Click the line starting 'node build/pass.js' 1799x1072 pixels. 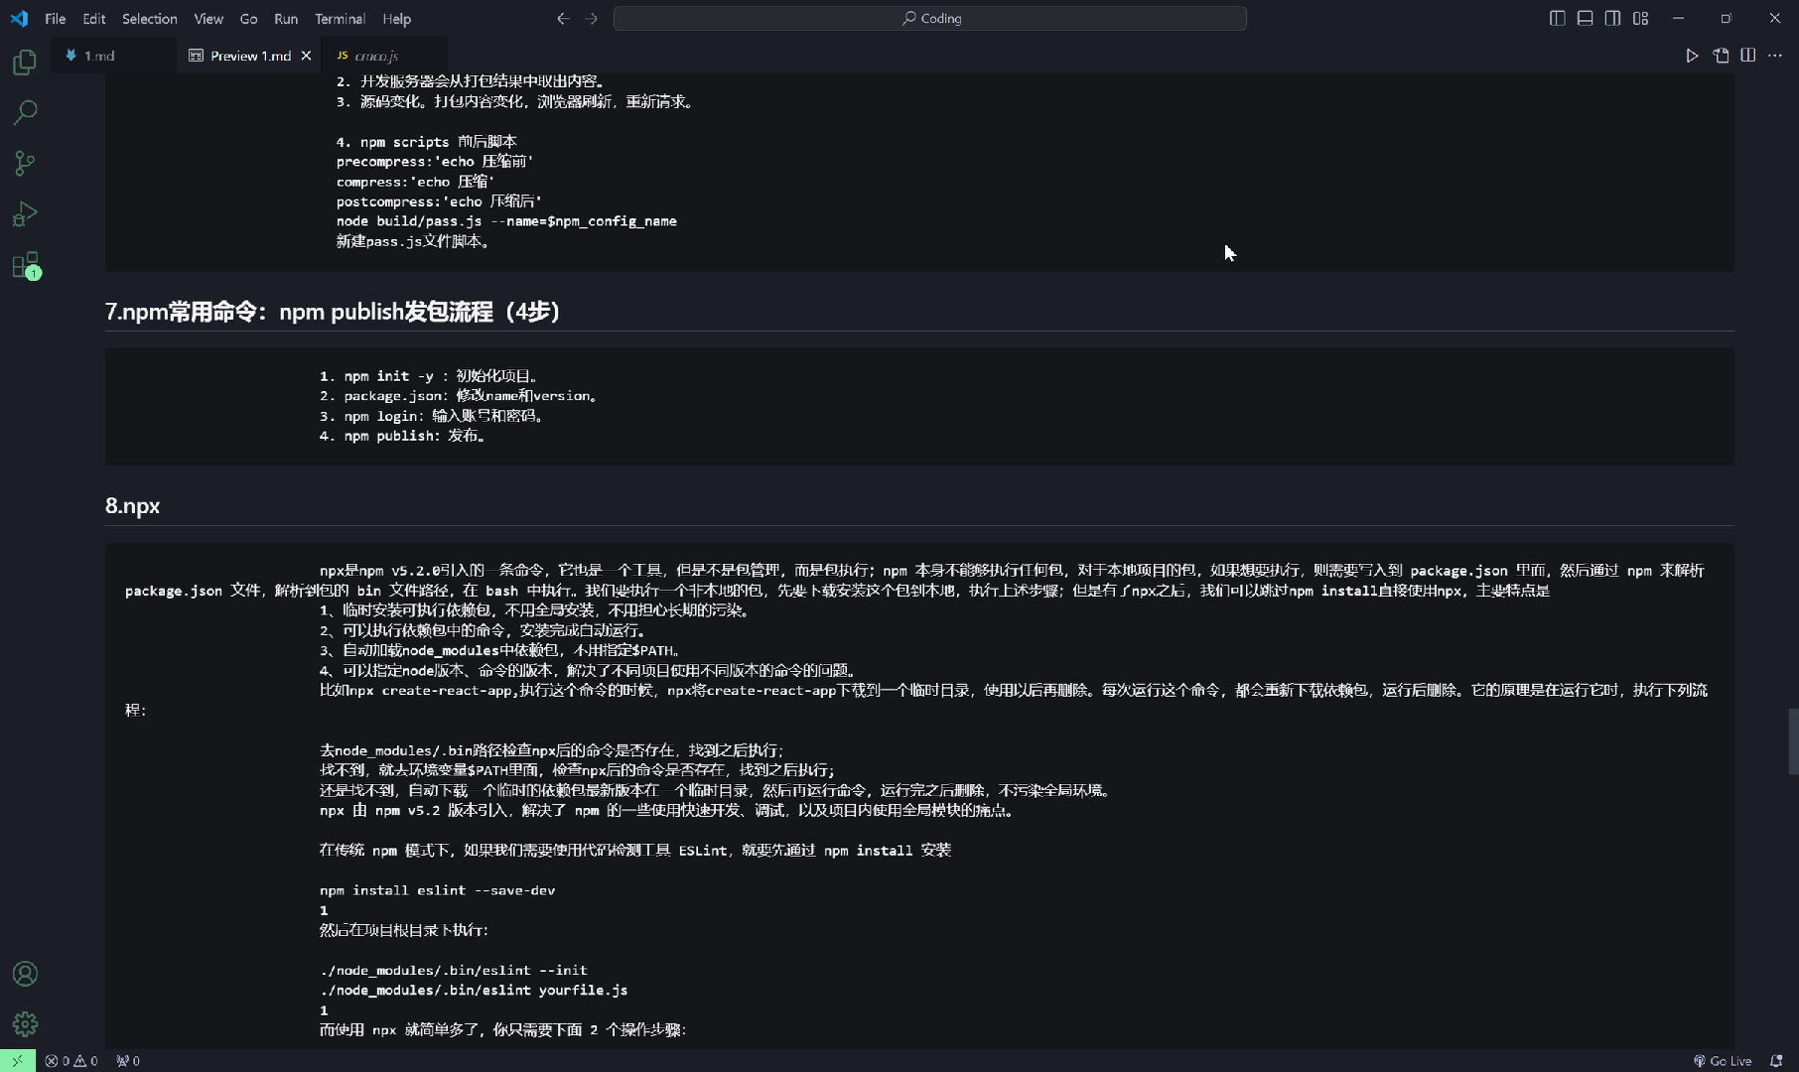pos(506,221)
